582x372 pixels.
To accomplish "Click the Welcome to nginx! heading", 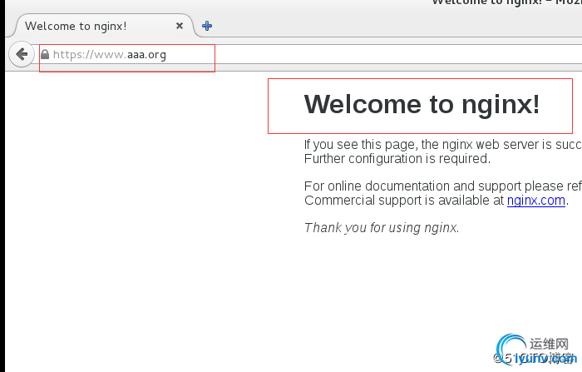I will click(x=422, y=104).
